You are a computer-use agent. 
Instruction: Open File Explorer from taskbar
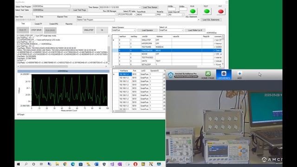57,164
